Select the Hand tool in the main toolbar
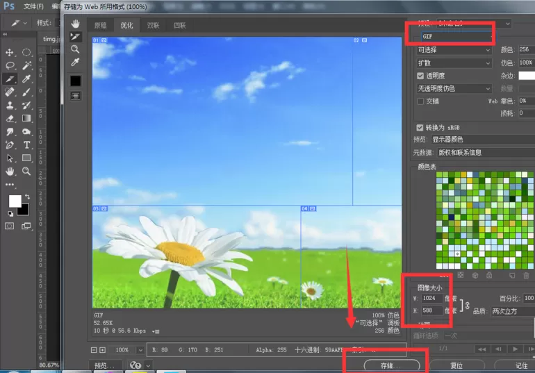 pos(10,171)
